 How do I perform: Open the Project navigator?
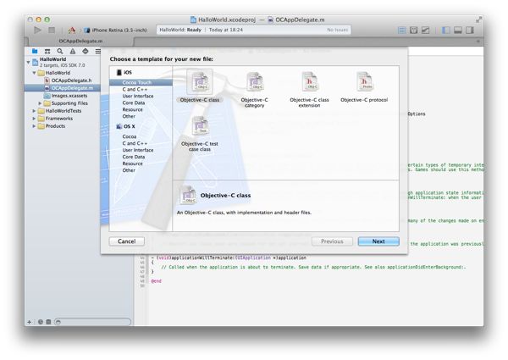pos(35,51)
